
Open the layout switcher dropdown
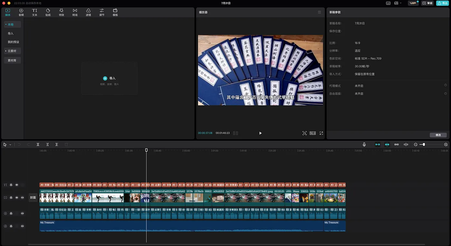398,3
